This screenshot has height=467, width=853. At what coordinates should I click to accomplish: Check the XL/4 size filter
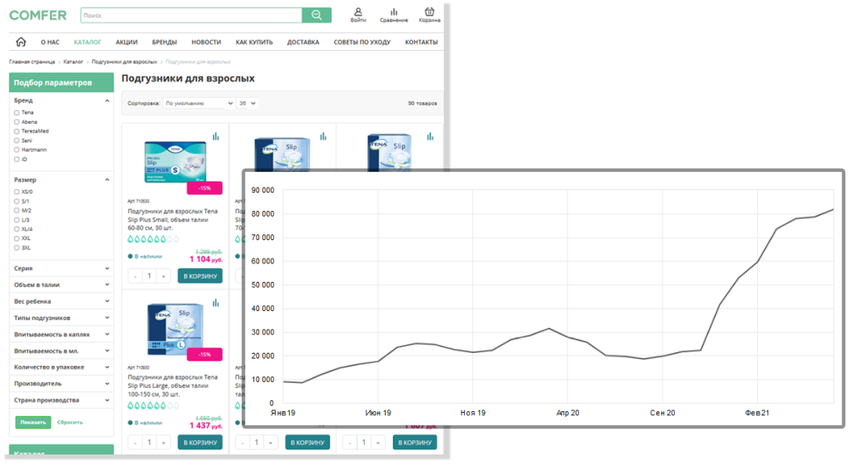tap(17, 229)
